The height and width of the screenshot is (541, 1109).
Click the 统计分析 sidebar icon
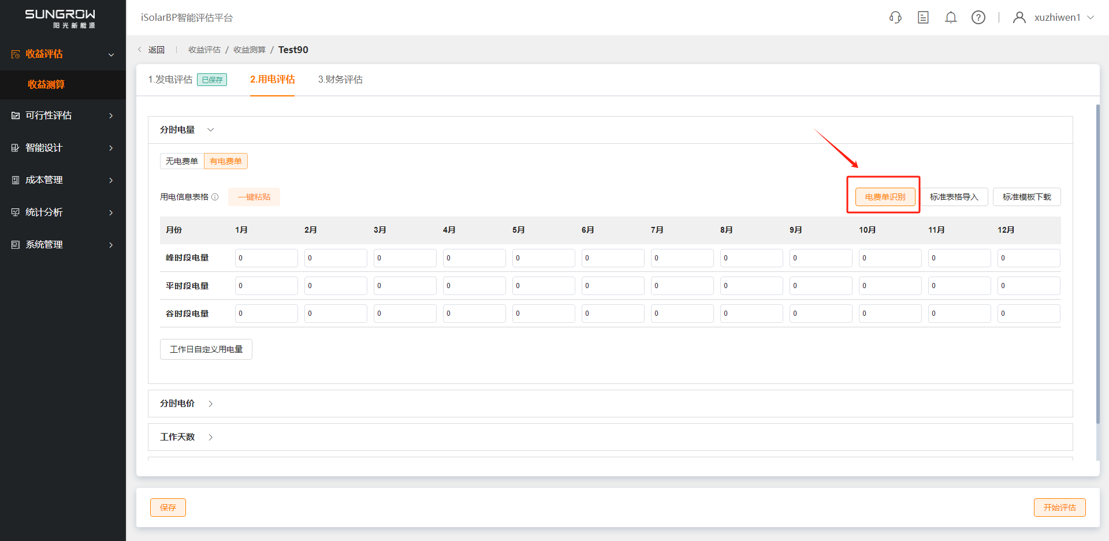coord(16,212)
